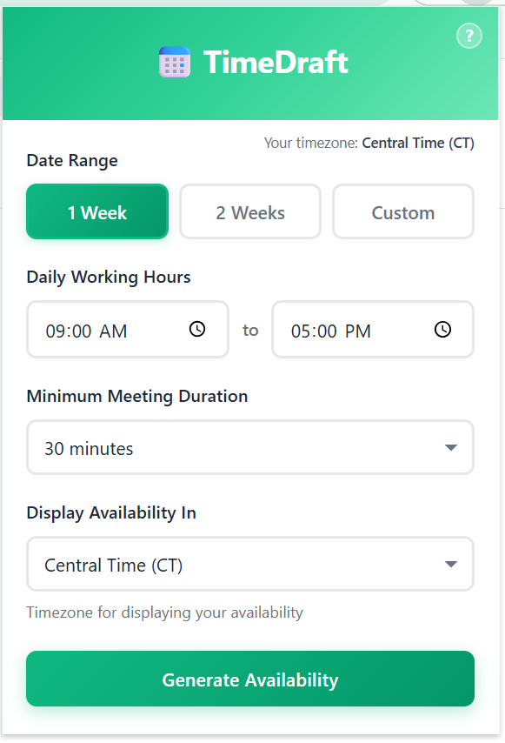Click the dropdown arrow on timezone selector

[451, 564]
